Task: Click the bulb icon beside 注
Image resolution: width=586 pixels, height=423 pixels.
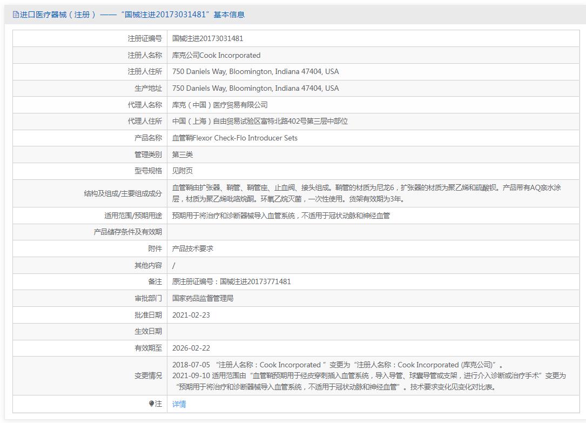Action: (x=151, y=404)
